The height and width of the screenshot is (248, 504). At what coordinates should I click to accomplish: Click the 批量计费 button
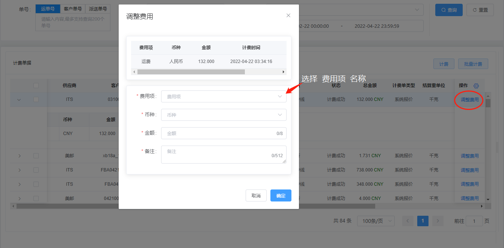tap(473, 64)
